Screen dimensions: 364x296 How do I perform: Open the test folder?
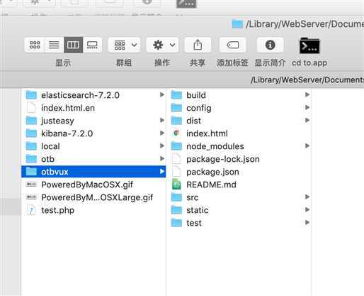(x=239, y=223)
